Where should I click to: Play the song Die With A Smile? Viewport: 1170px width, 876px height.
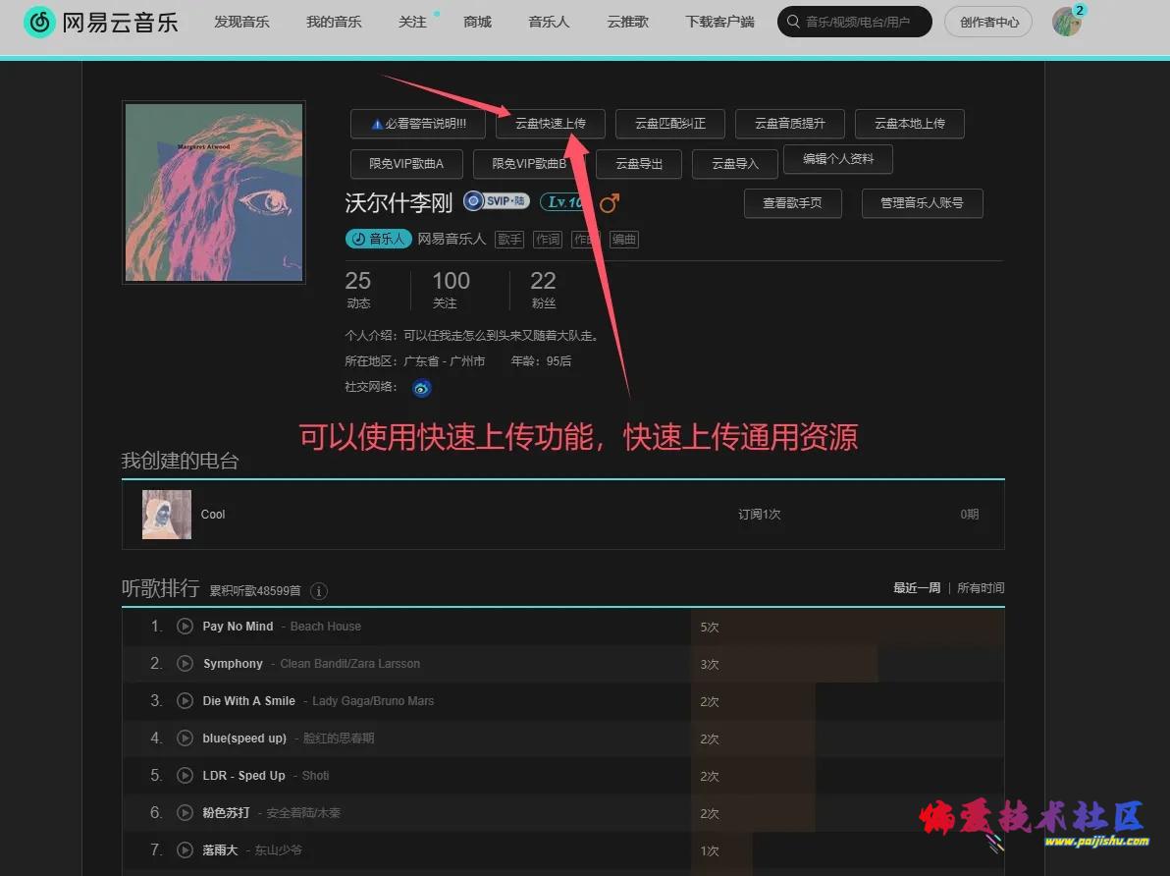tap(186, 700)
